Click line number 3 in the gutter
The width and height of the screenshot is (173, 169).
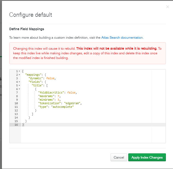[17, 78]
